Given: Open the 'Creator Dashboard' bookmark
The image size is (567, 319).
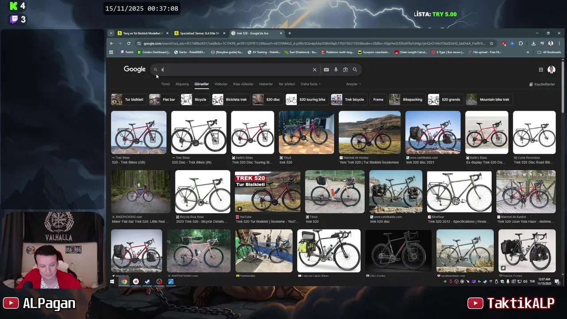Looking at the screenshot, I should click(x=154, y=52).
